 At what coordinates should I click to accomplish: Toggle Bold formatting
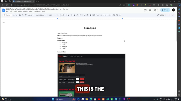coord(68,15)
